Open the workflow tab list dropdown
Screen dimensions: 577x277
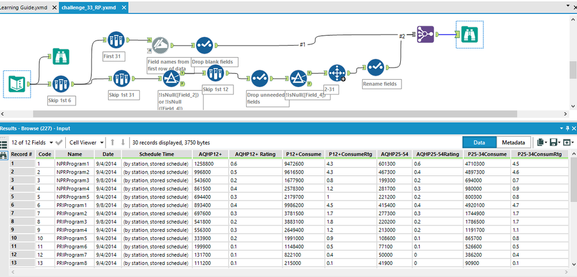[567, 6]
